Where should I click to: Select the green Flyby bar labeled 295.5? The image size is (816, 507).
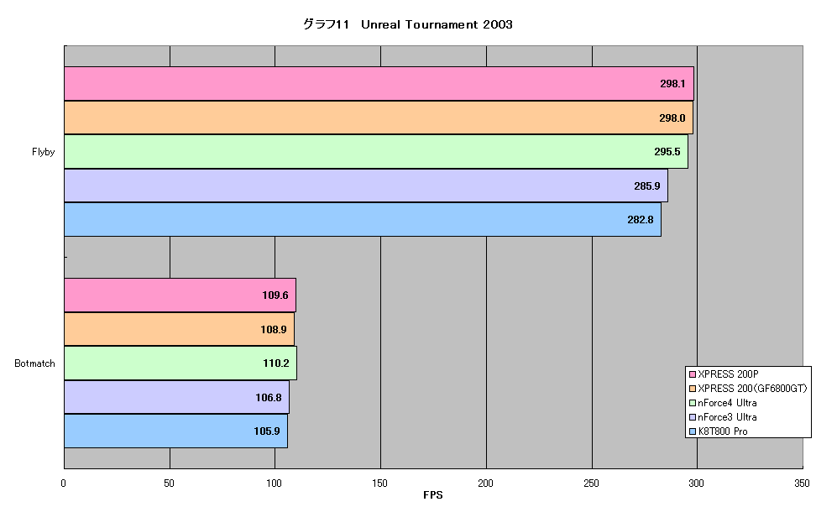pyautogui.click(x=376, y=151)
